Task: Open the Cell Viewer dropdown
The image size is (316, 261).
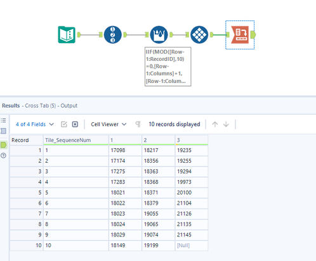Action: click(x=109, y=124)
